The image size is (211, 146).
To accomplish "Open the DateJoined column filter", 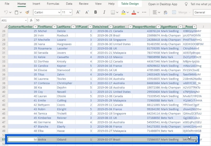I will click(x=111, y=27).
